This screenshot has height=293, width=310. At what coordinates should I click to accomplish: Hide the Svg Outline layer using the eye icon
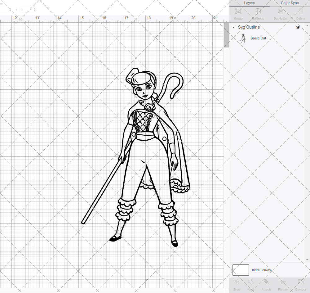pos(298,27)
